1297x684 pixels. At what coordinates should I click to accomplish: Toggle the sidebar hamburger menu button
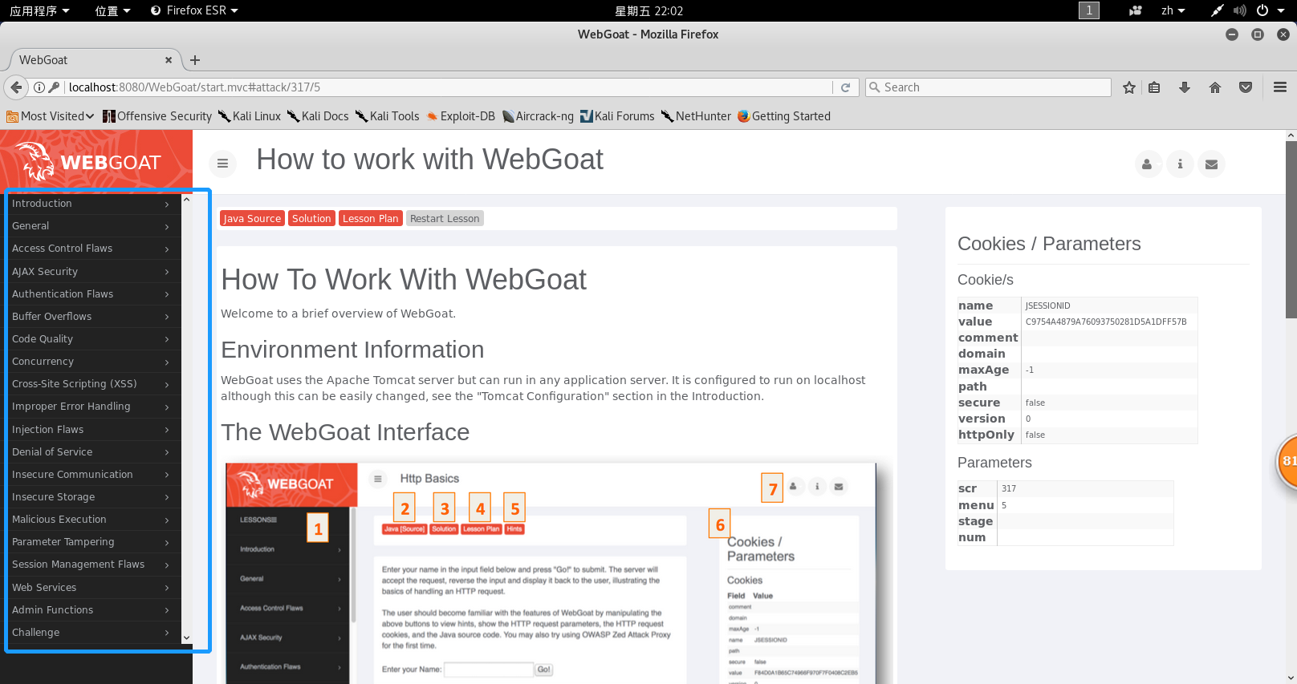[222, 164]
